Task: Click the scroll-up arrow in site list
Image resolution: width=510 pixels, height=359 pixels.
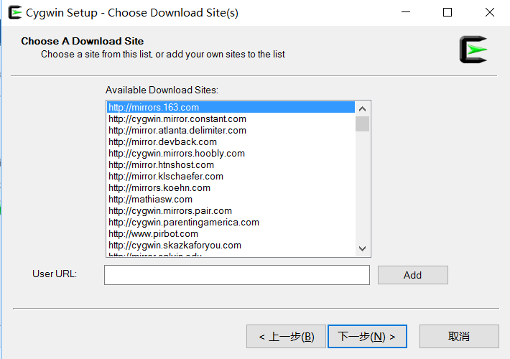Action: tap(362, 108)
